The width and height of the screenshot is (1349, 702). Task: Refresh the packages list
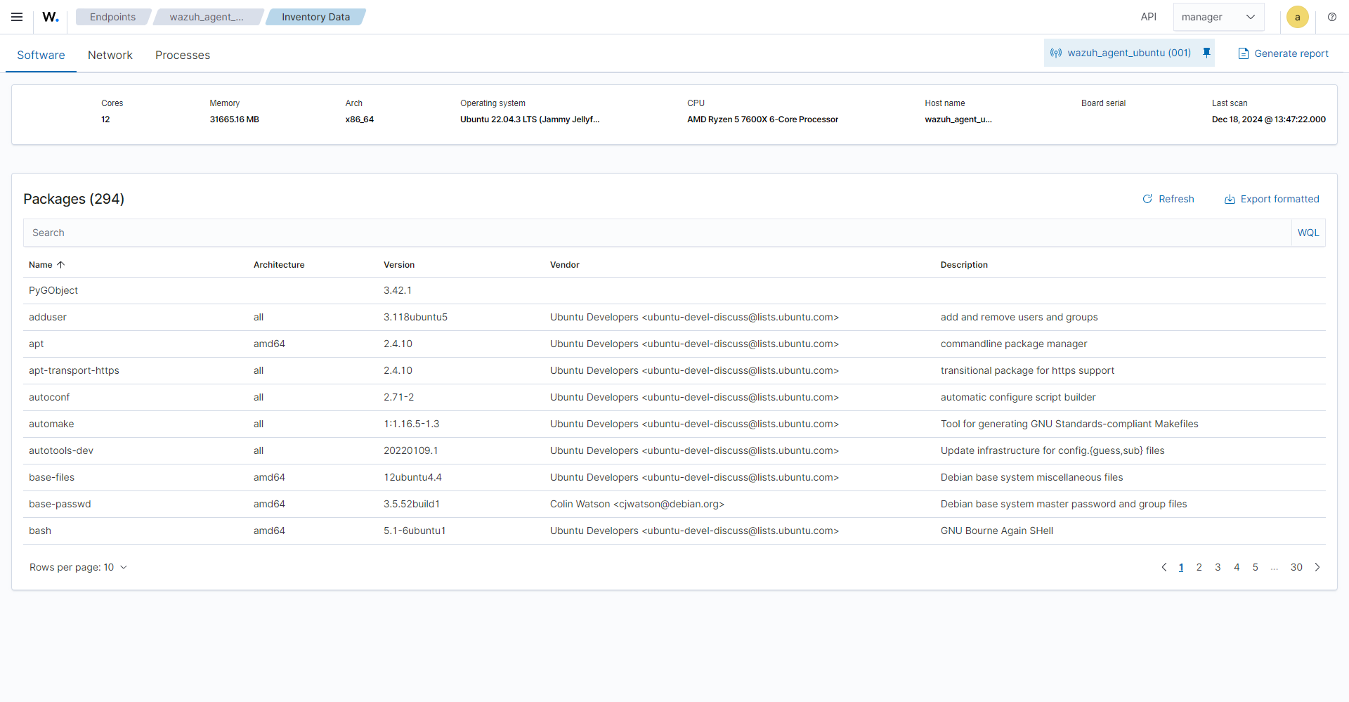pos(1168,199)
